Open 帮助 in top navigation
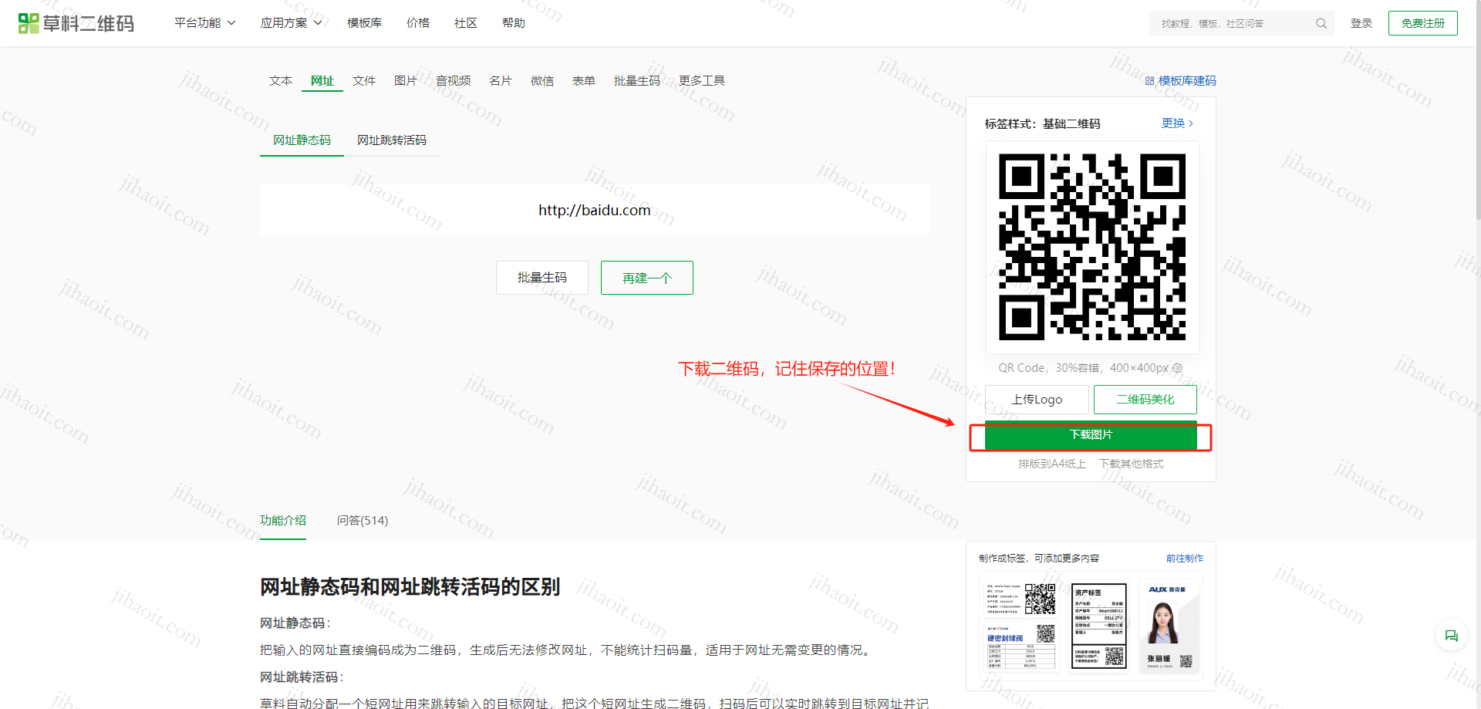The width and height of the screenshot is (1481, 709). click(x=514, y=23)
